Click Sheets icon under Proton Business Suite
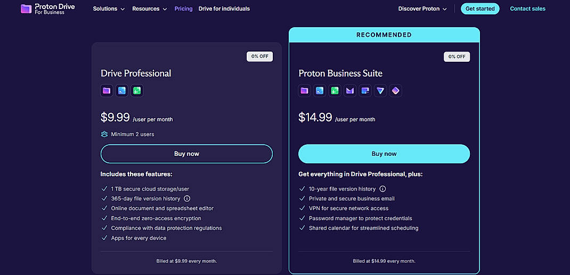 [x=335, y=91]
